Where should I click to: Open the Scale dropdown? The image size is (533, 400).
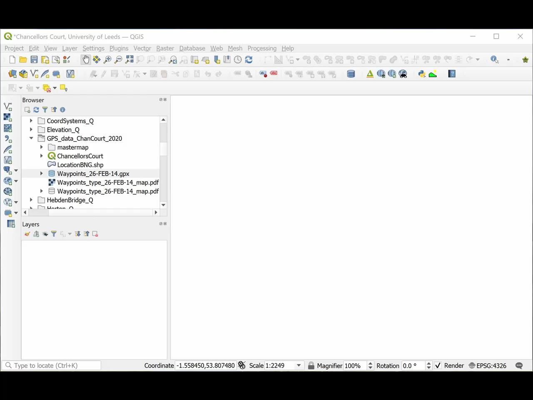point(298,365)
